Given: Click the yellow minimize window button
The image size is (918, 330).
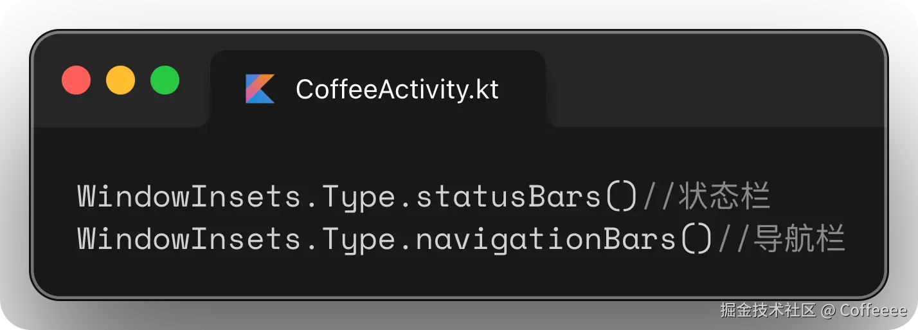Looking at the screenshot, I should 120,80.
